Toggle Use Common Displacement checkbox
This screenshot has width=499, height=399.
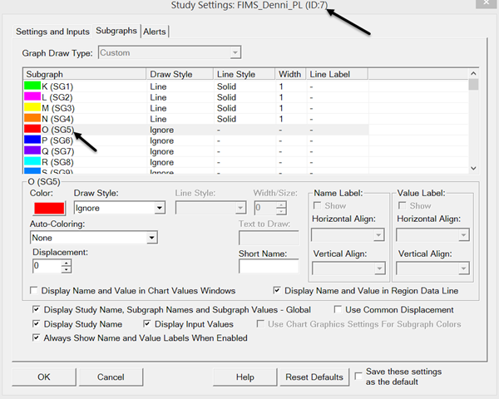338,309
